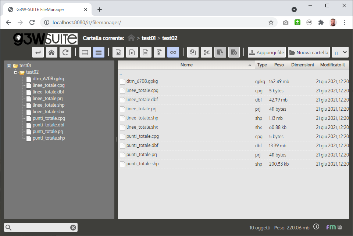Screen dimensions: 353x236
Task: Collapse the test02 tree node
Action: click(15, 72)
